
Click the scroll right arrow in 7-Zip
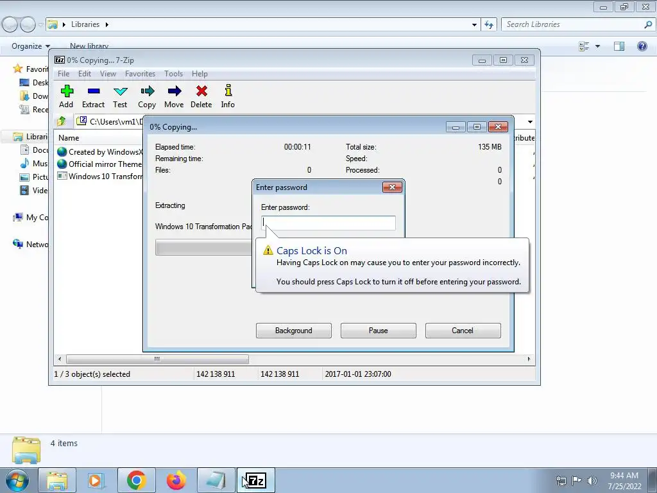pyautogui.click(x=529, y=359)
